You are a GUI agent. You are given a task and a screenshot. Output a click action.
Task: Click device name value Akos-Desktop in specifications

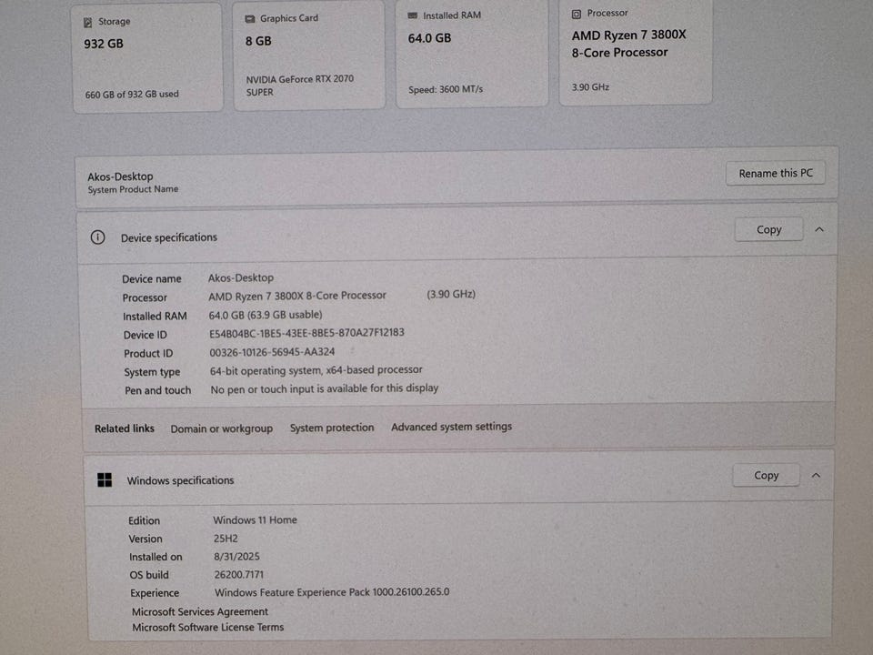click(x=241, y=277)
